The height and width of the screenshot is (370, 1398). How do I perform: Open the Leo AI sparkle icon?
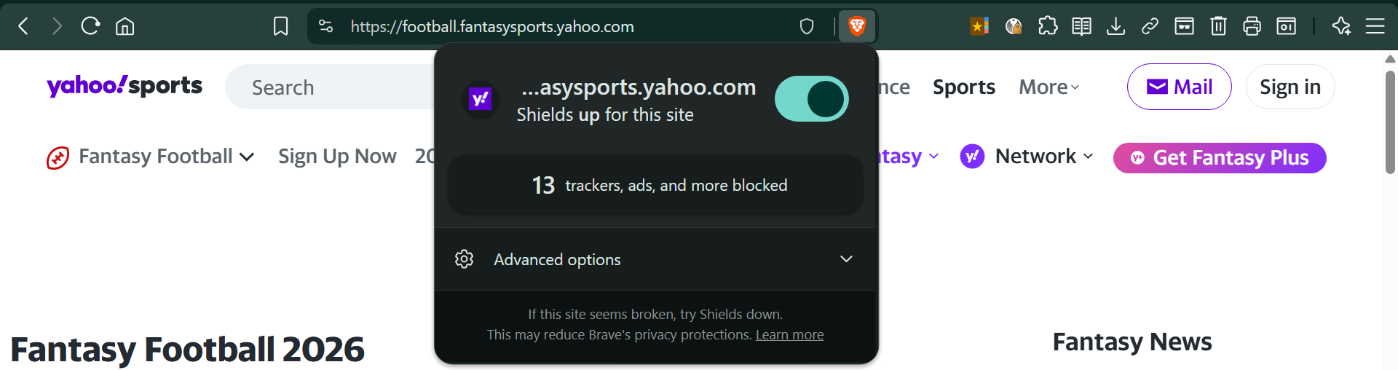tap(1341, 27)
